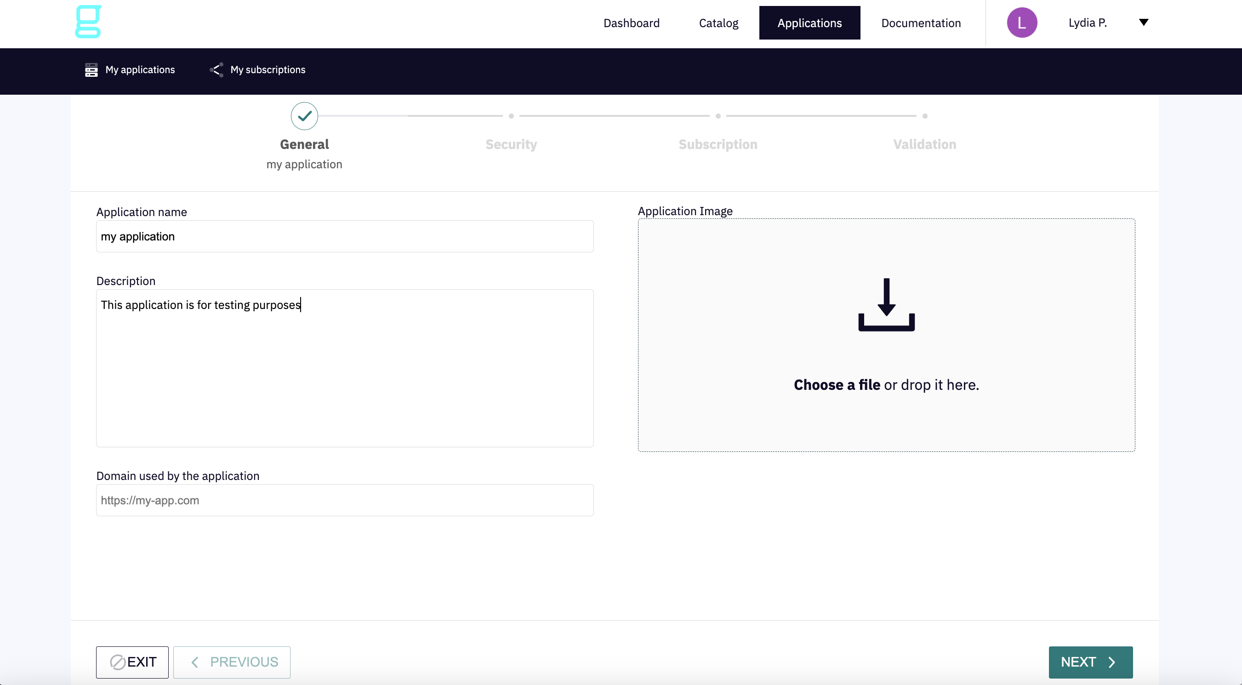The width and height of the screenshot is (1242, 685).
Task: Select the Subscription step dot
Action: pyautogui.click(x=718, y=116)
